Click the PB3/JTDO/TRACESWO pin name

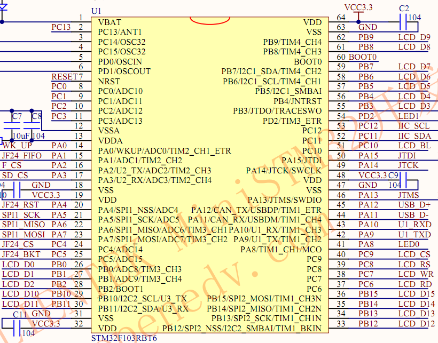[277, 111]
